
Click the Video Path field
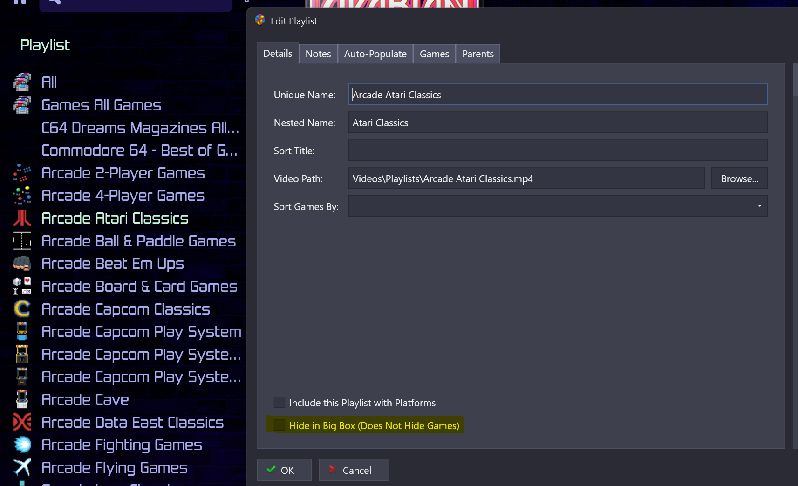tap(526, 178)
